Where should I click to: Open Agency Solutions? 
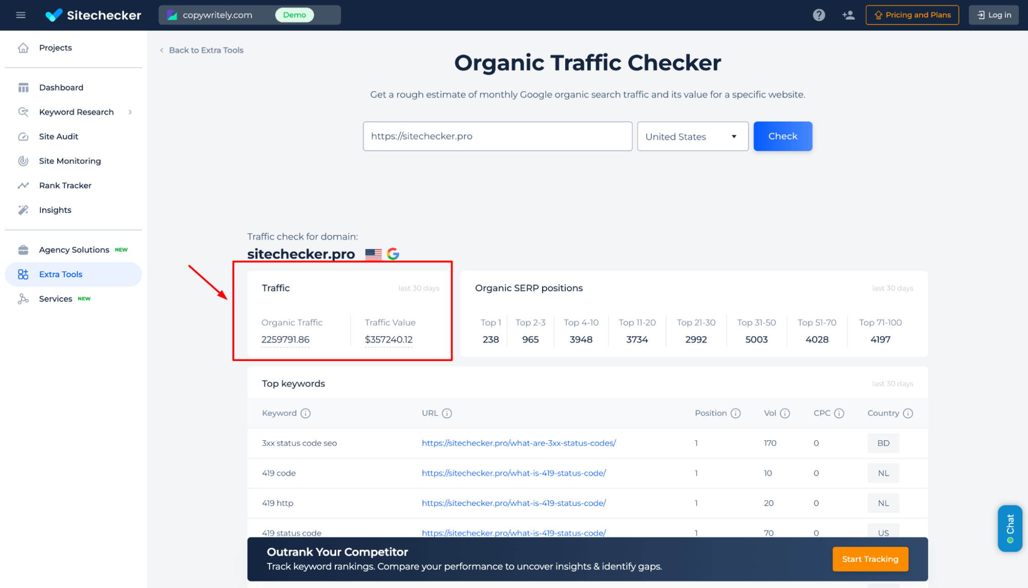[74, 250]
